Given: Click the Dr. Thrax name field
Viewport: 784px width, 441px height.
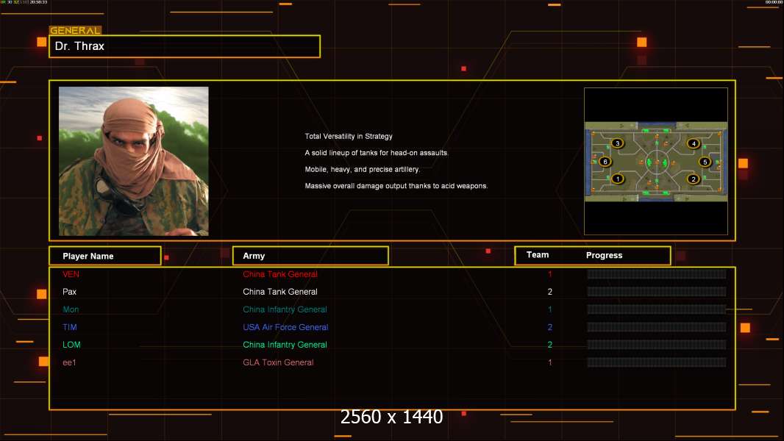Looking at the screenshot, I should coord(185,46).
